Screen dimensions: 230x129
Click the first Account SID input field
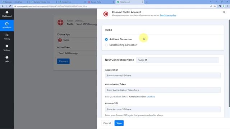click(x=163, y=76)
